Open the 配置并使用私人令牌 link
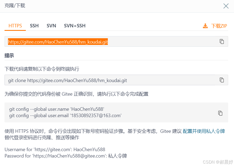 (204, 131)
